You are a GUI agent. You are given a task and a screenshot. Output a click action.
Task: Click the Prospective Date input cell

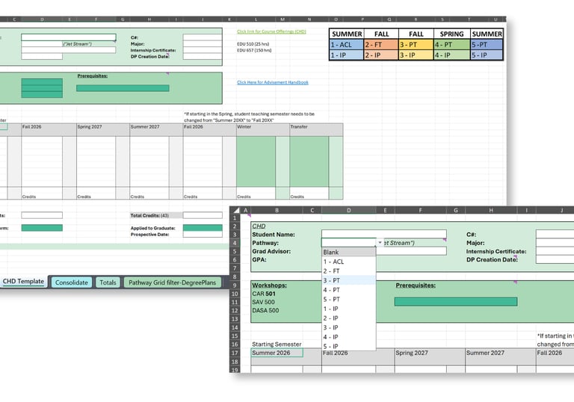tap(203, 235)
